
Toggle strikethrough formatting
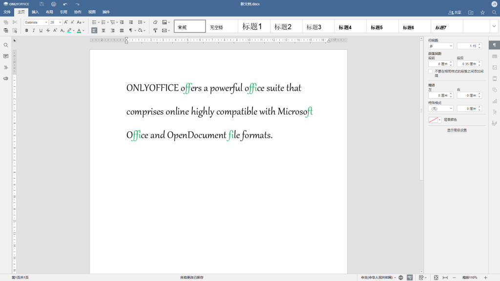pos(48,31)
